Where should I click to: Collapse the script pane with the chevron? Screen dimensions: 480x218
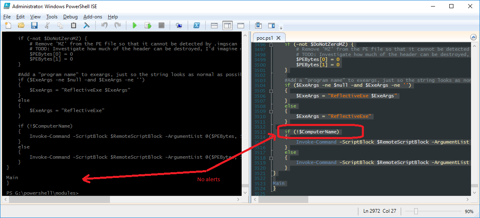473,37
